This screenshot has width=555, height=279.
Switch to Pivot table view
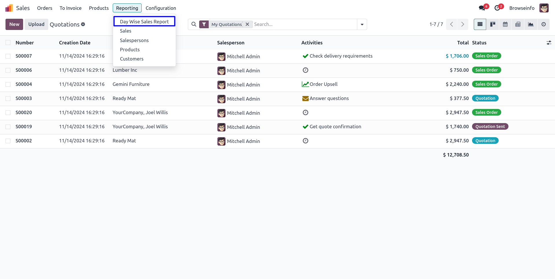(518, 24)
